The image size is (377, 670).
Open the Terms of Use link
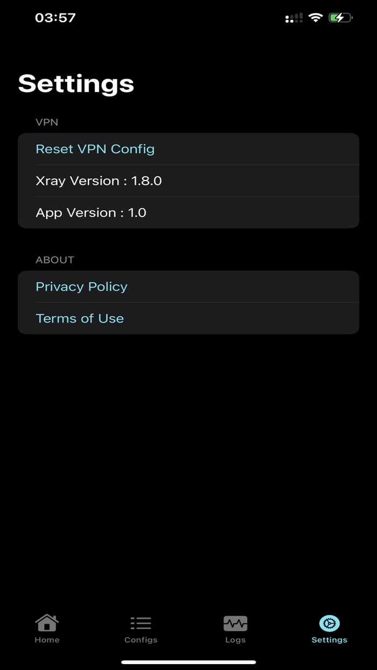(80, 318)
